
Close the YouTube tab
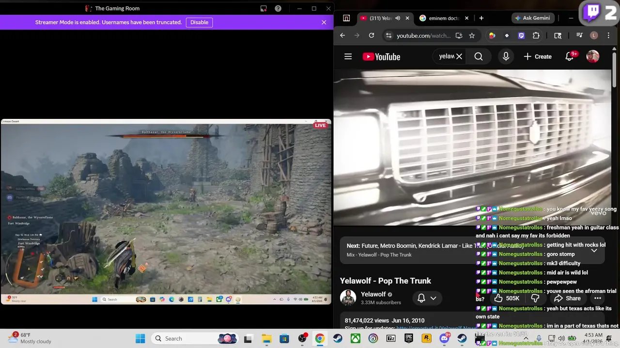(x=407, y=18)
